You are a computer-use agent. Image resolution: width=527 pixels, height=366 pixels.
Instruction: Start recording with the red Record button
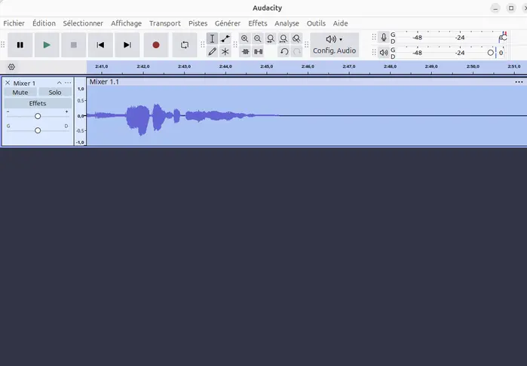click(x=155, y=45)
